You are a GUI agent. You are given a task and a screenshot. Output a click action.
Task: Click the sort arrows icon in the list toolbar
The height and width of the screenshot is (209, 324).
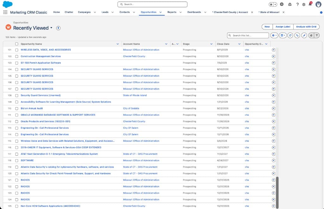pyautogui.click(x=297, y=35)
